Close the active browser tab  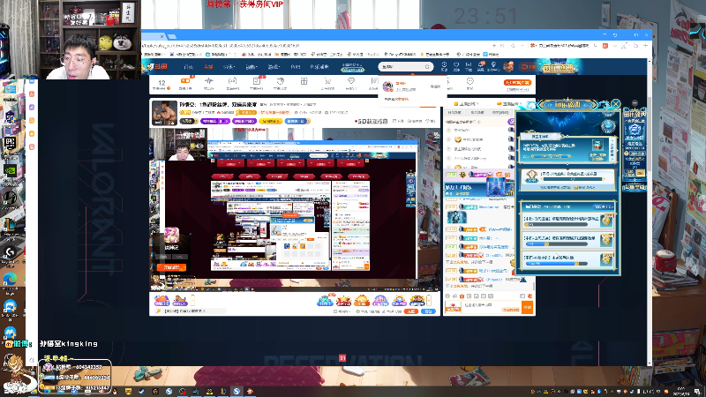[x=162, y=36]
